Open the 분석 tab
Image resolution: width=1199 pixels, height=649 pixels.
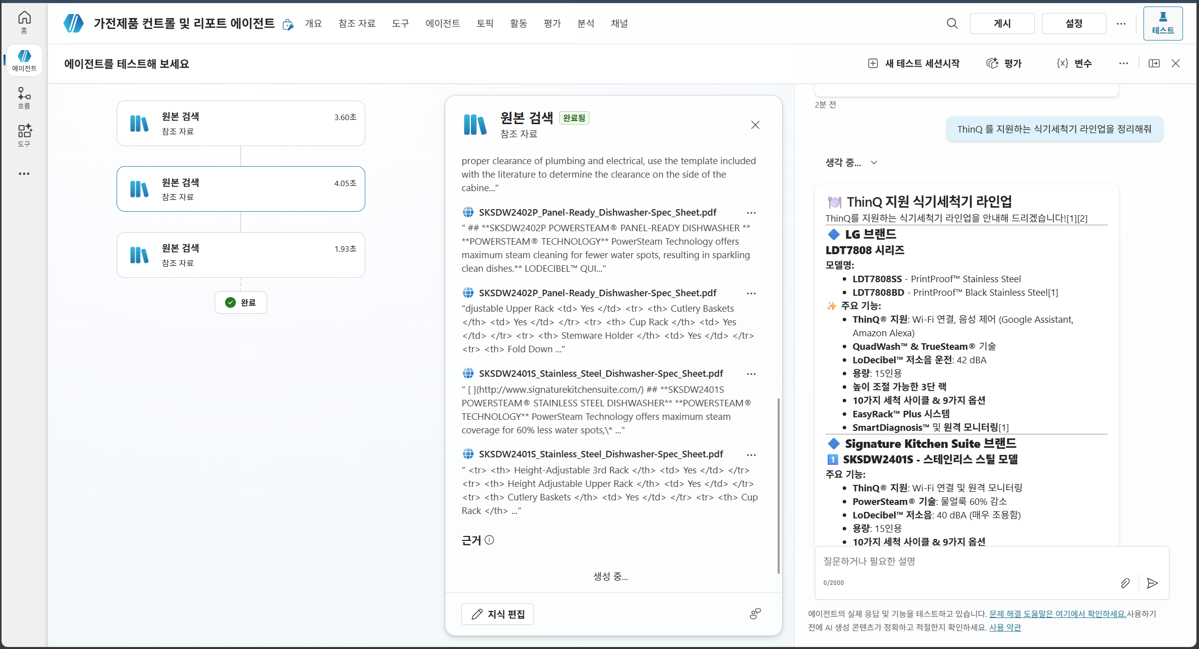tap(585, 24)
